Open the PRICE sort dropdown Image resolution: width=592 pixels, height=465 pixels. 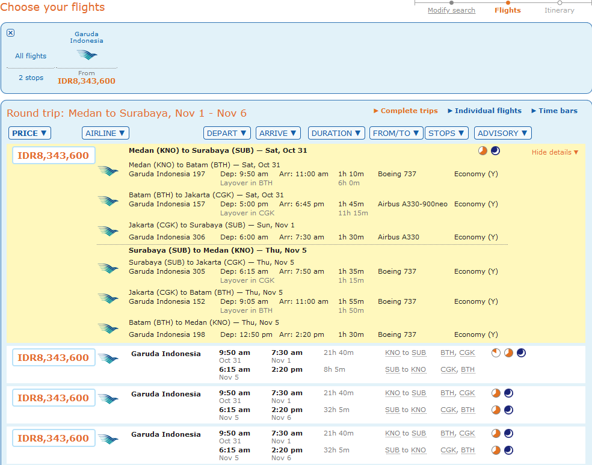29,133
